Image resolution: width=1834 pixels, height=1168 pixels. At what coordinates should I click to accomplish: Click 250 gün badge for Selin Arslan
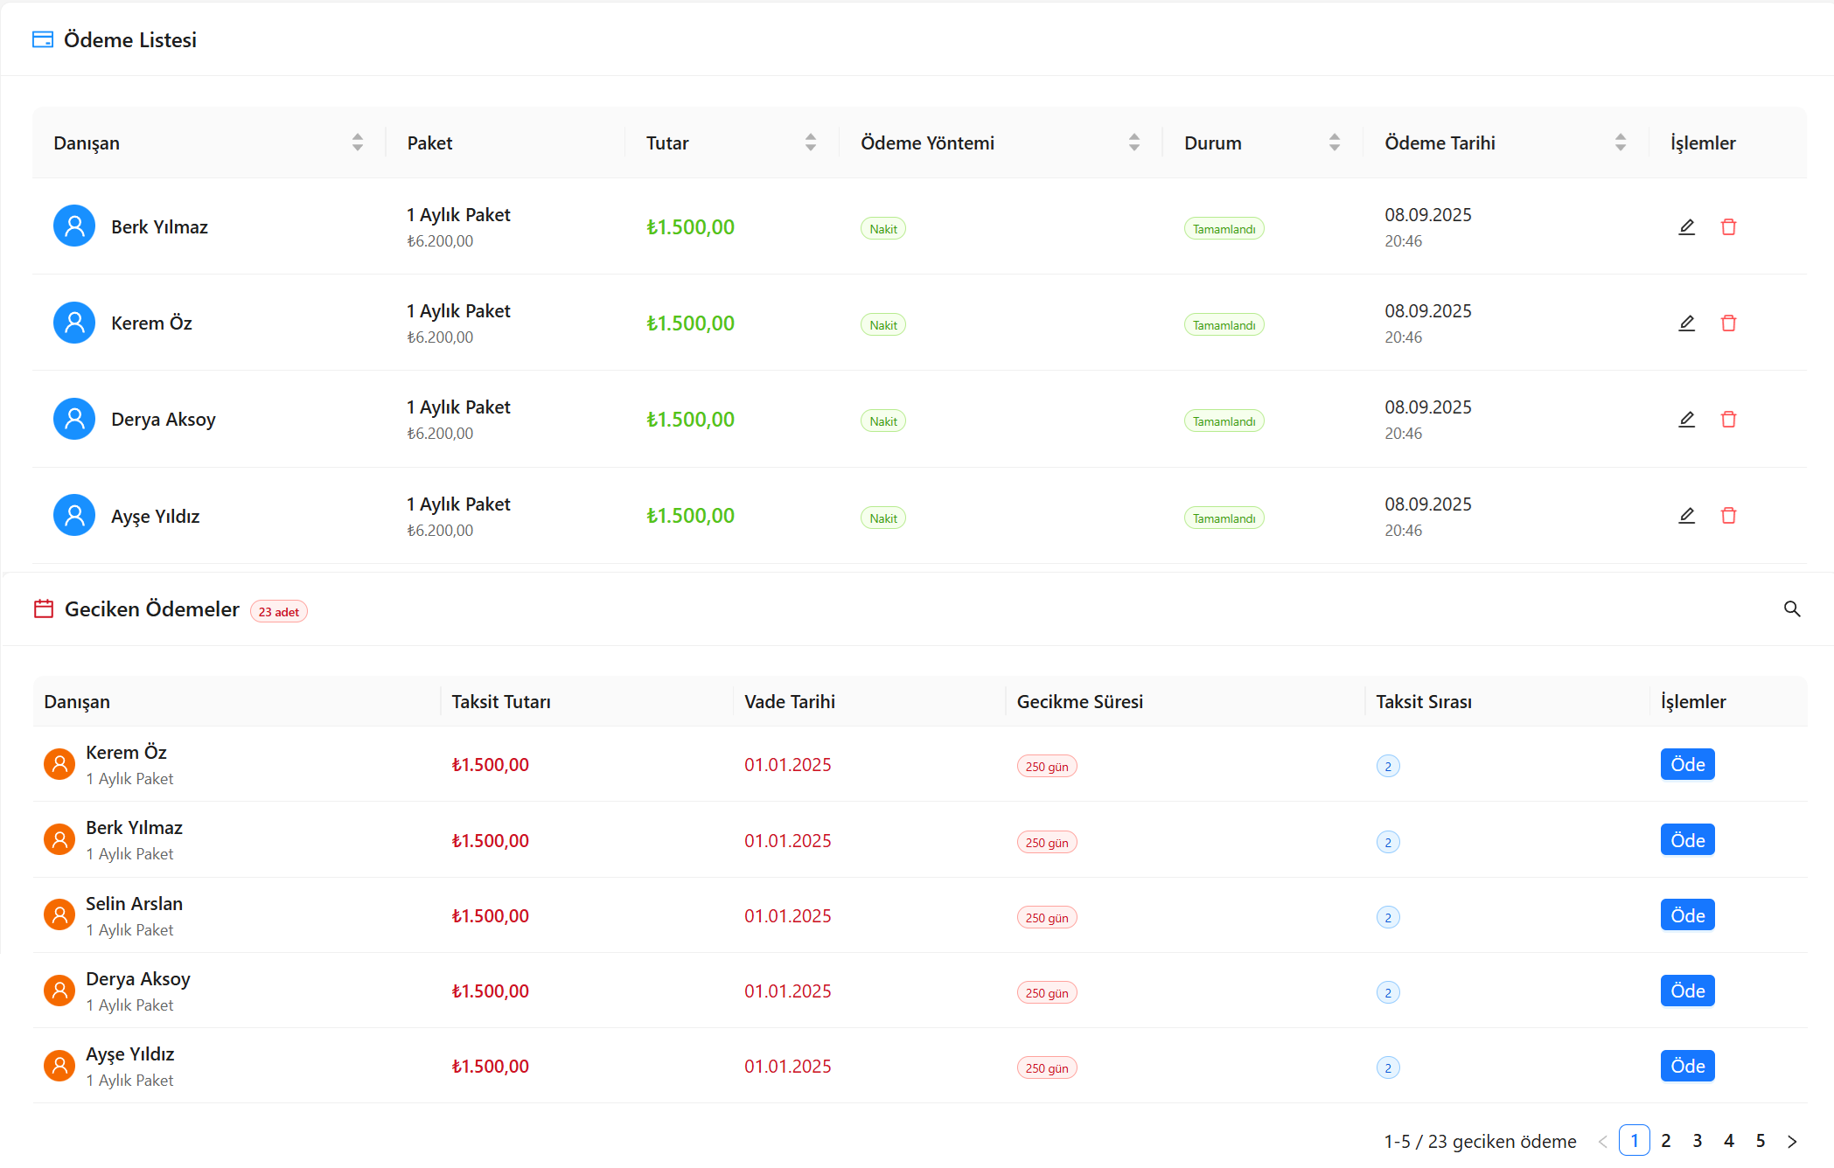pyautogui.click(x=1046, y=918)
